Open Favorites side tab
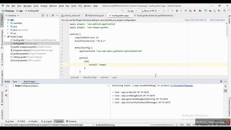The image size is (231, 130). pos(2,114)
